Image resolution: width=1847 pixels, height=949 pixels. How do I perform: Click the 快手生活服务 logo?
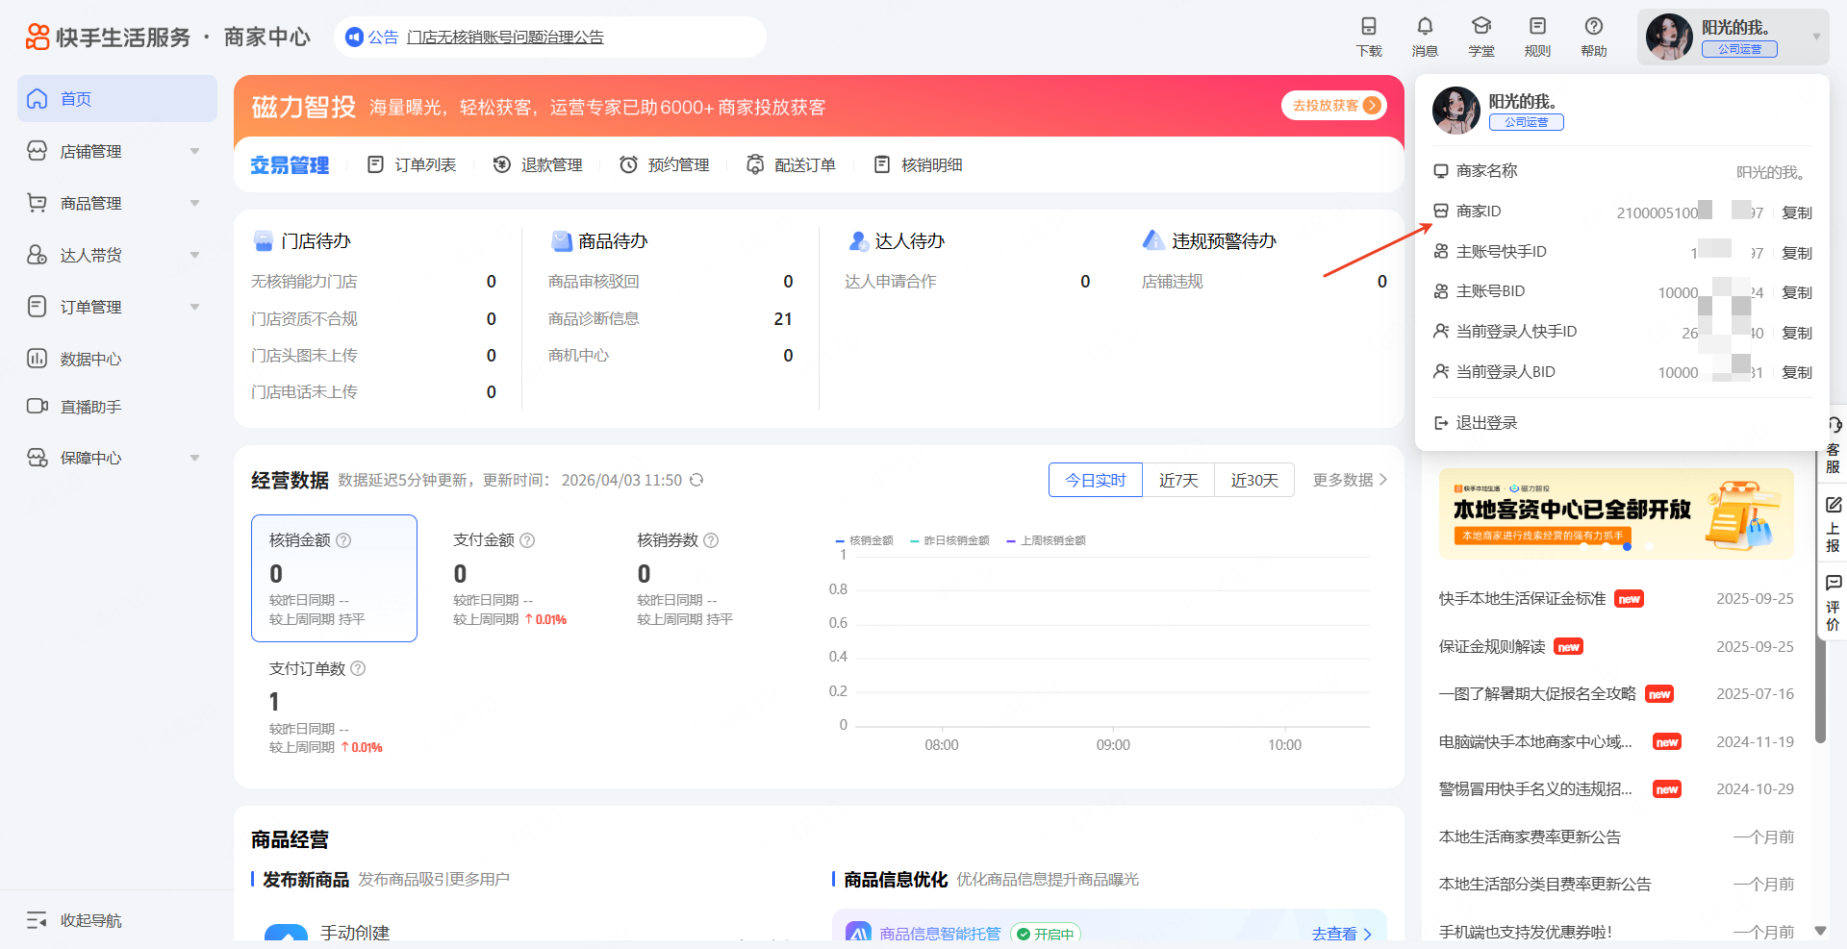(x=108, y=37)
